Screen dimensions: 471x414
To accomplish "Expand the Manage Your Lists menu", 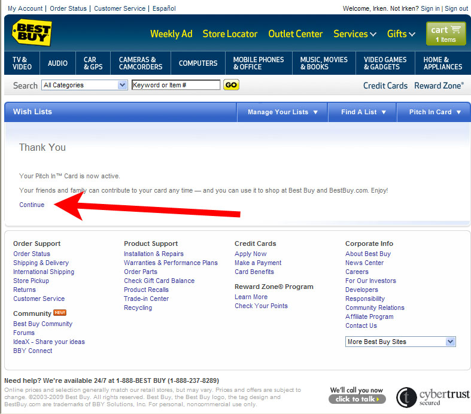I will click(283, 112).
